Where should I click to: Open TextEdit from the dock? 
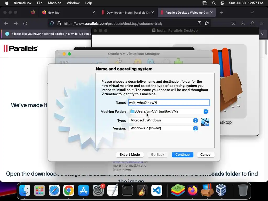click(113, 190)
